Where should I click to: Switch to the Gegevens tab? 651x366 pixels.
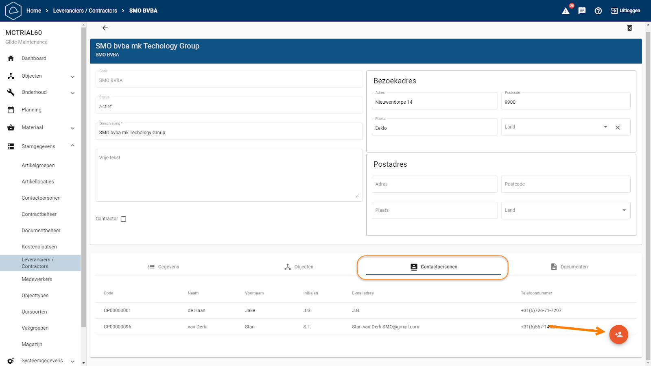164,267
